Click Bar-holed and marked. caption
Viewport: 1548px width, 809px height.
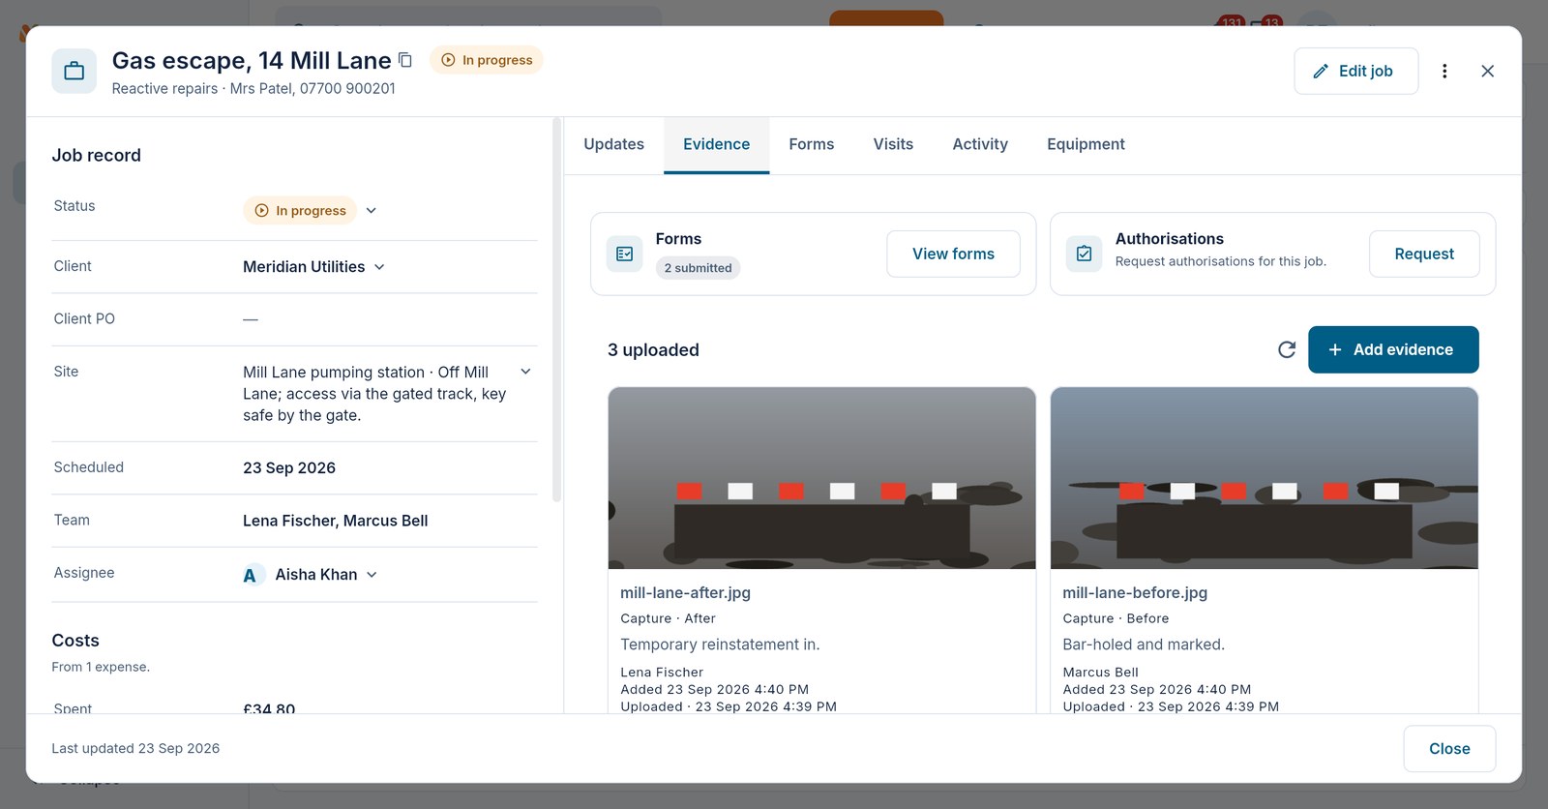pos(1144,644)
